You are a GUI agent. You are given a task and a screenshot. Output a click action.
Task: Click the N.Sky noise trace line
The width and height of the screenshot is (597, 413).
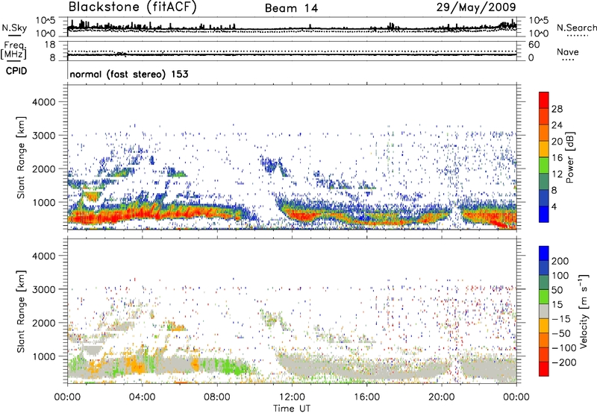pos(292,29)
